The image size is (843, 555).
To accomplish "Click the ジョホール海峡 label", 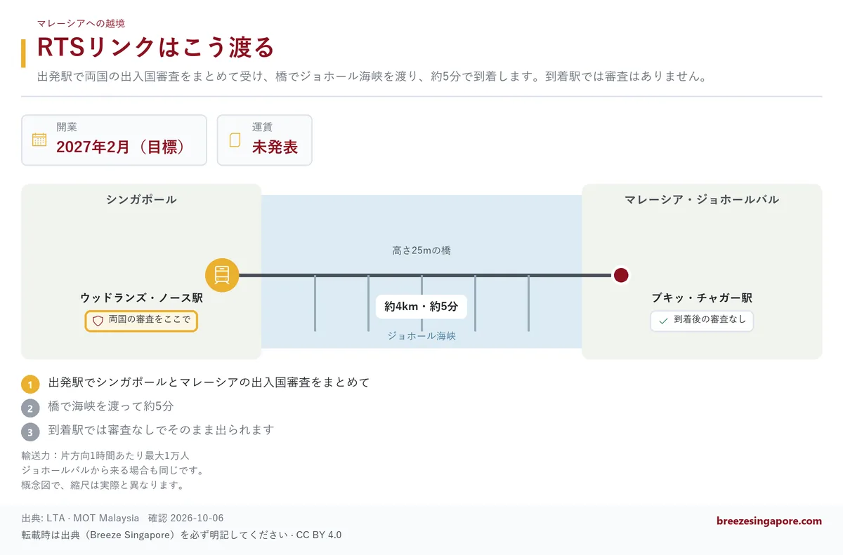I will [x=421, y=336].
